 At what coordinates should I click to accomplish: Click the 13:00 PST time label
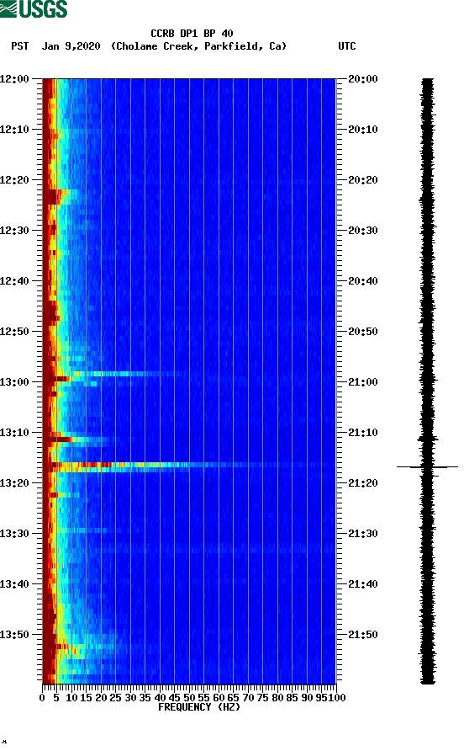coord(15,381)
